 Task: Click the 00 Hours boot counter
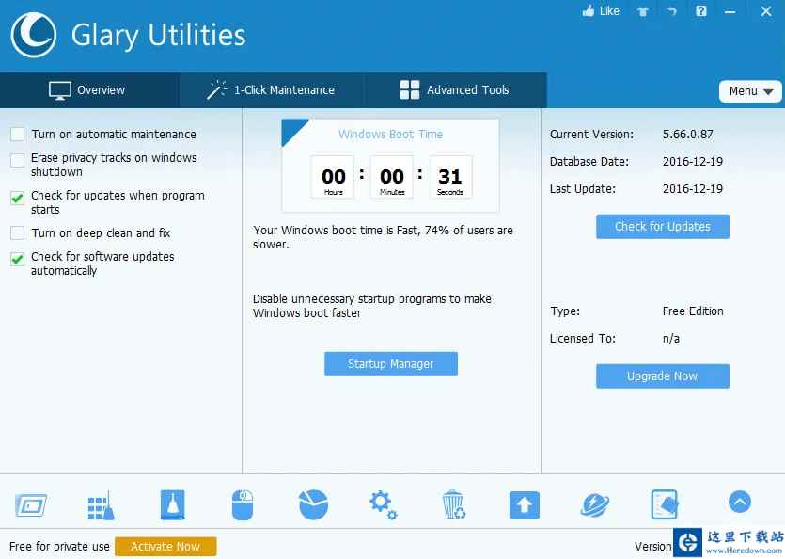333,177
